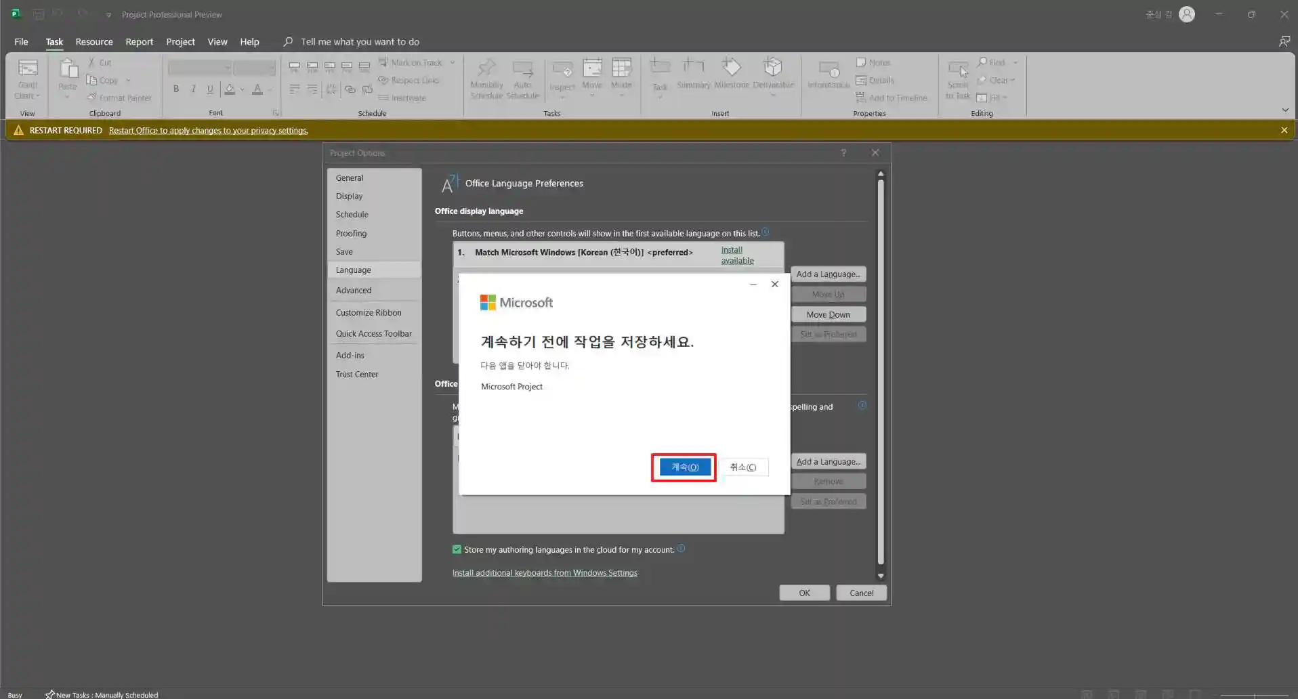Click the Format Painter icon

91,98
